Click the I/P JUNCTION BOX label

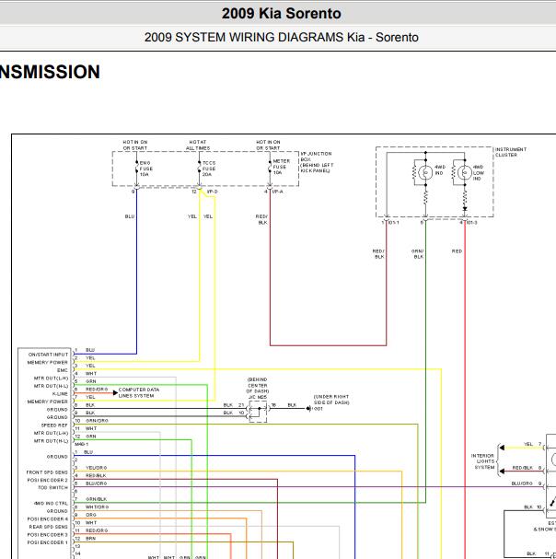(x=317, y=162)
